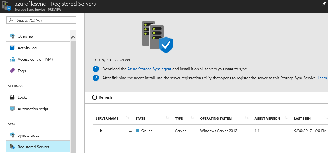
Task: Click the Locks padlock icon
Action: 12,97
